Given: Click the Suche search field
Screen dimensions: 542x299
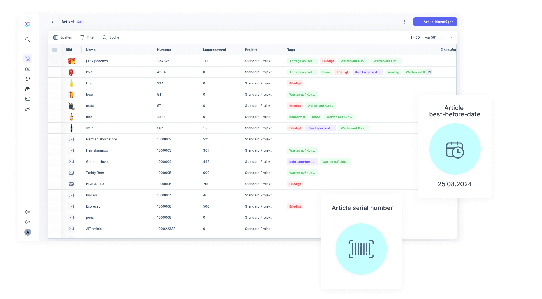Looking at the screenshot, I should pos(111,37).
